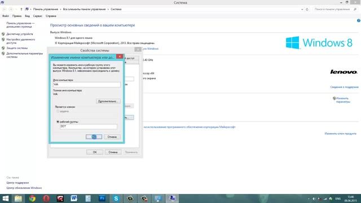Click the volume speaker tray icon
The image size is (361, 203).
coord(314,198)
